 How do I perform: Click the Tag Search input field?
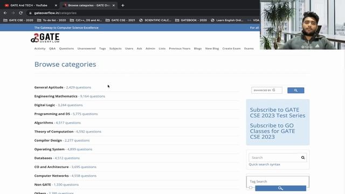(x=278, y=181)
